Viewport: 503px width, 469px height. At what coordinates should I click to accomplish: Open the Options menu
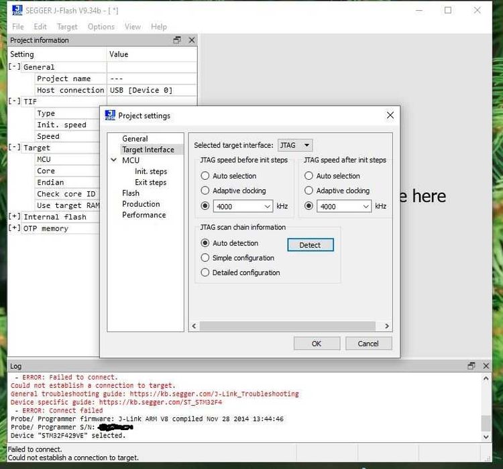pos(101,27)
